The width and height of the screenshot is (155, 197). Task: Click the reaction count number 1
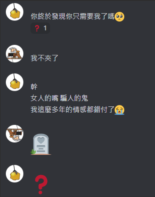(45, 28)
